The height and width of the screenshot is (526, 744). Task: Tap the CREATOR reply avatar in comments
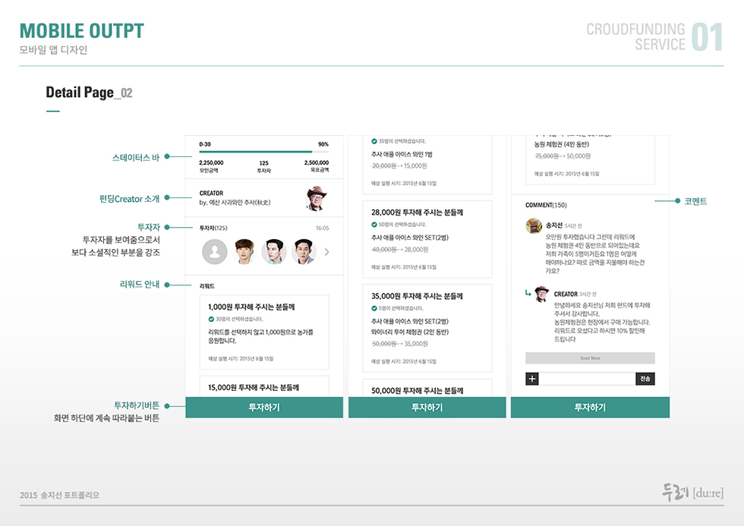[x=541, y=294]
